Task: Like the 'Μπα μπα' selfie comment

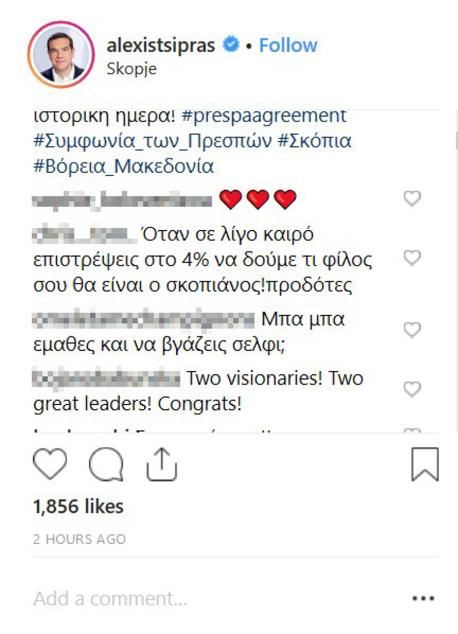Action: click(x=413, y=329)
